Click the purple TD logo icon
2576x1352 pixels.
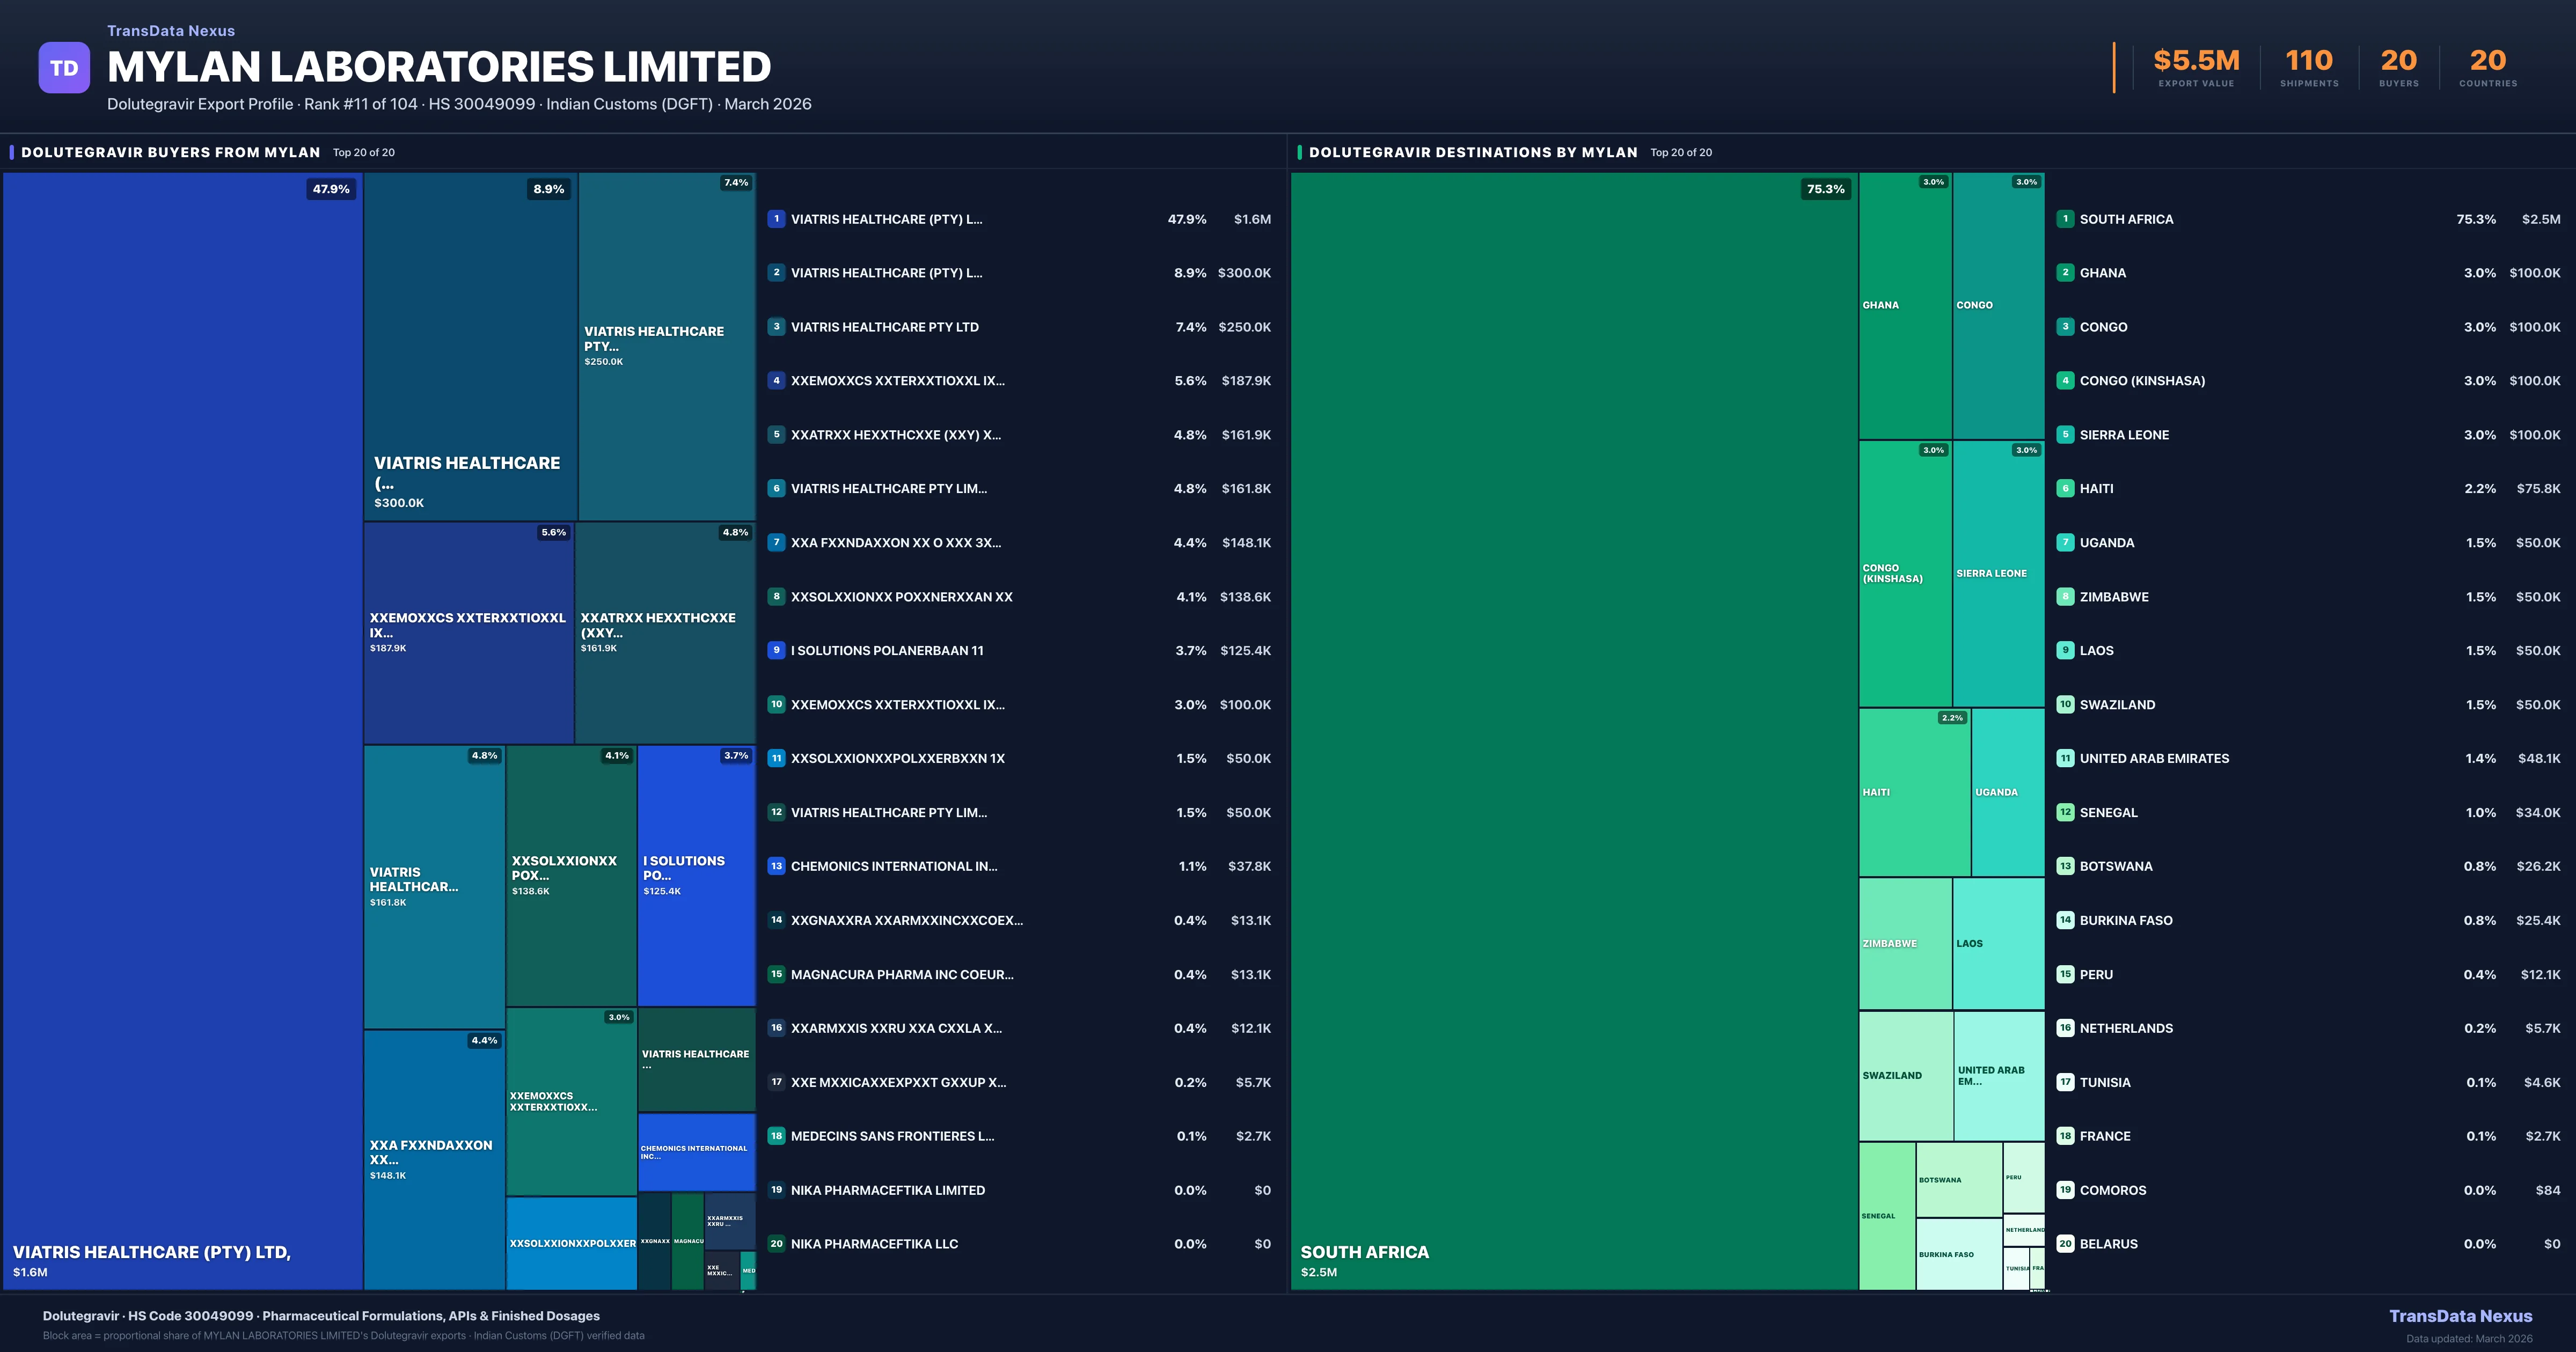(x=64, y=68)
